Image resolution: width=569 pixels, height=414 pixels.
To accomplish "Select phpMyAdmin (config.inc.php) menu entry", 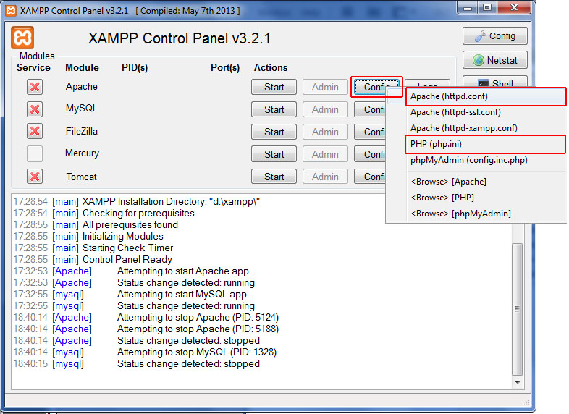I will [486, 160].
